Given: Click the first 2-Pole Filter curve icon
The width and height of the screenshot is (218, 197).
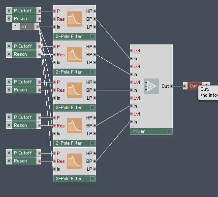Looking at the screenshot, I should click(x=74, y=19).
